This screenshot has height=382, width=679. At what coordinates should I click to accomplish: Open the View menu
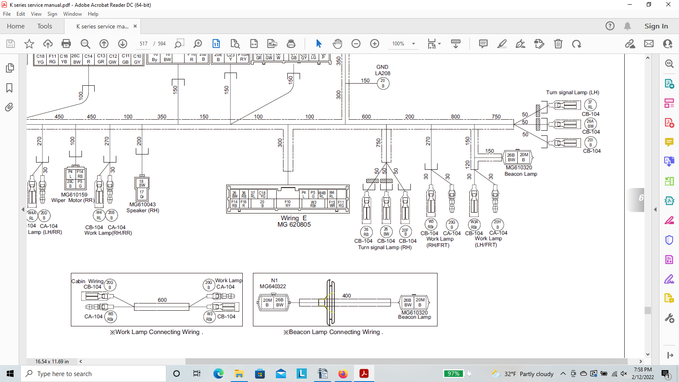point(36,14)
